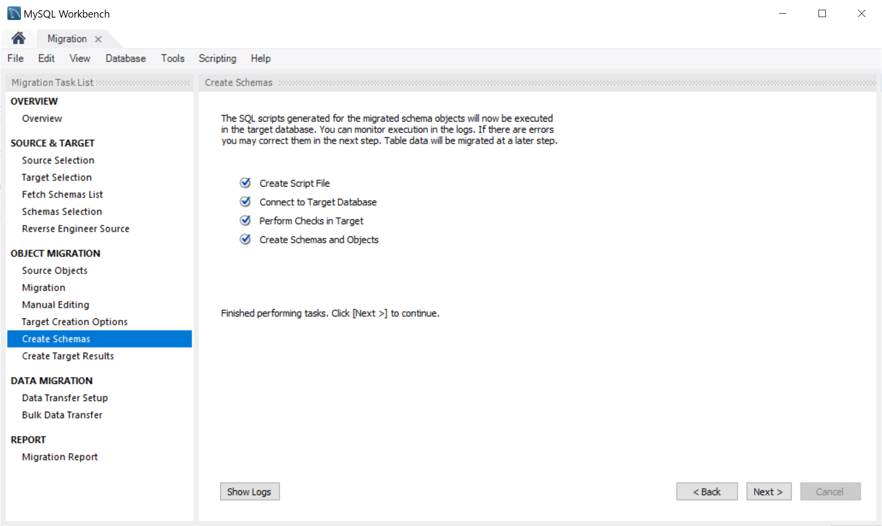882x526 pixels.
Task: Click the Create Schemas and Objects checkmark
Action: (x=245, y=239)
